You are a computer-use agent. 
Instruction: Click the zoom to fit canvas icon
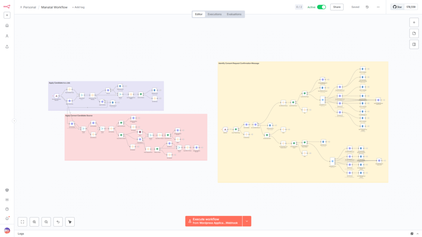pos(23,222)
